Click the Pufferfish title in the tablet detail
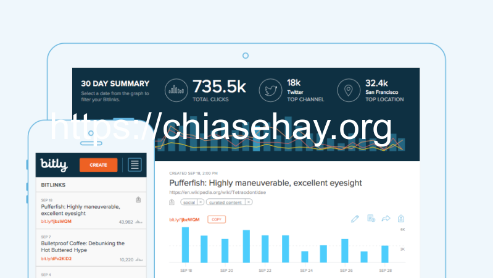The image size is (493, 278). pos(265,183)
